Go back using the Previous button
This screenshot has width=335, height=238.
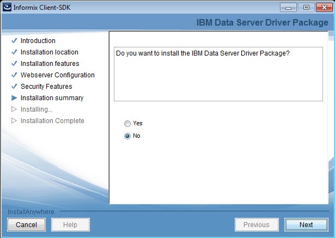click(256, 224)
